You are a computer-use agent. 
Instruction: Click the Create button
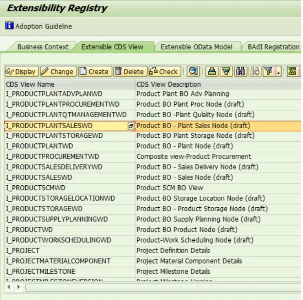click(95, 72)
